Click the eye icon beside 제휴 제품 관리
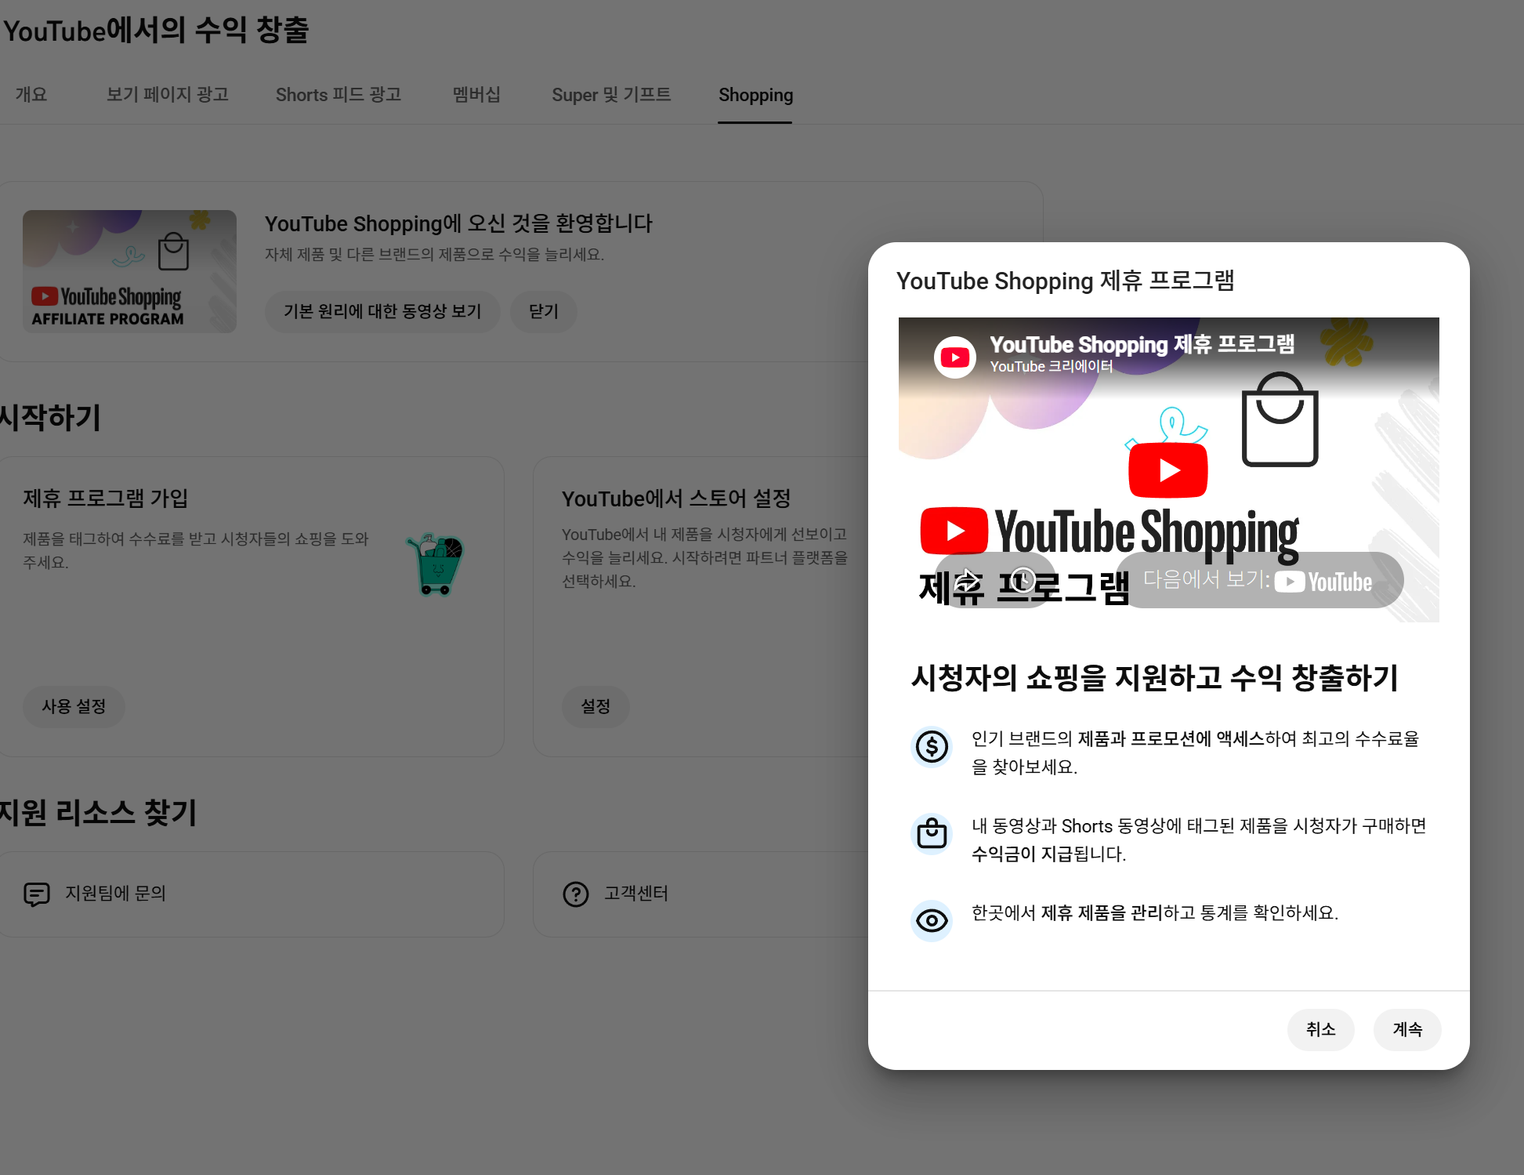Viewport: 1524px width, 1175px height. (932, 920)
